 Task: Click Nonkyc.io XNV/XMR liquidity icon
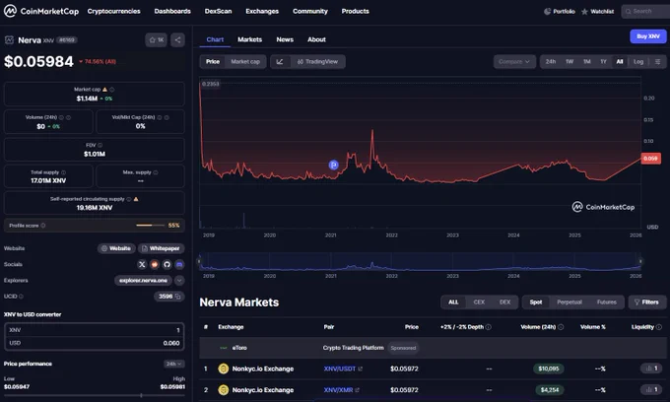click(651, 389)
